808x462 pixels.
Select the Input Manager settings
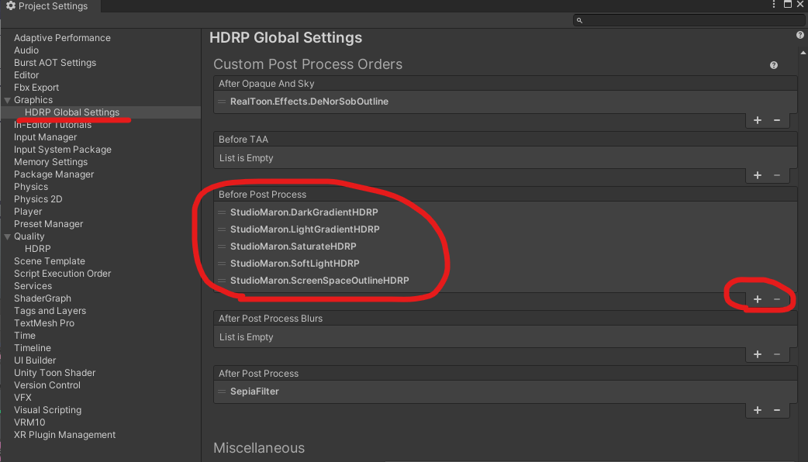click(45, 137)
